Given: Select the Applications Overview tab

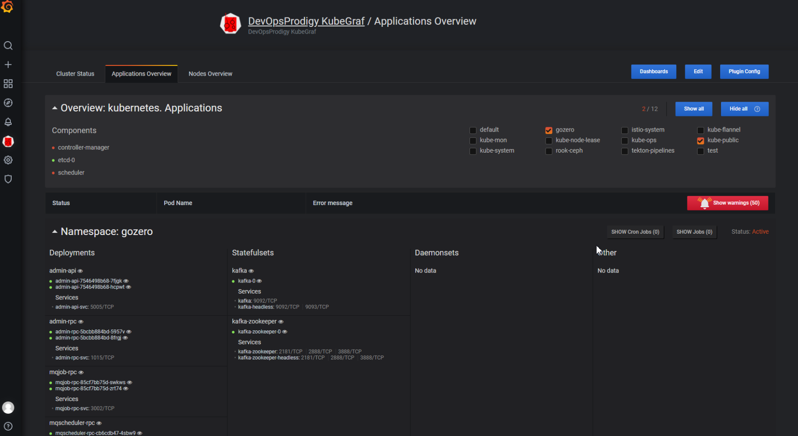Looking at the screenshot, I should tap(141, 74).
